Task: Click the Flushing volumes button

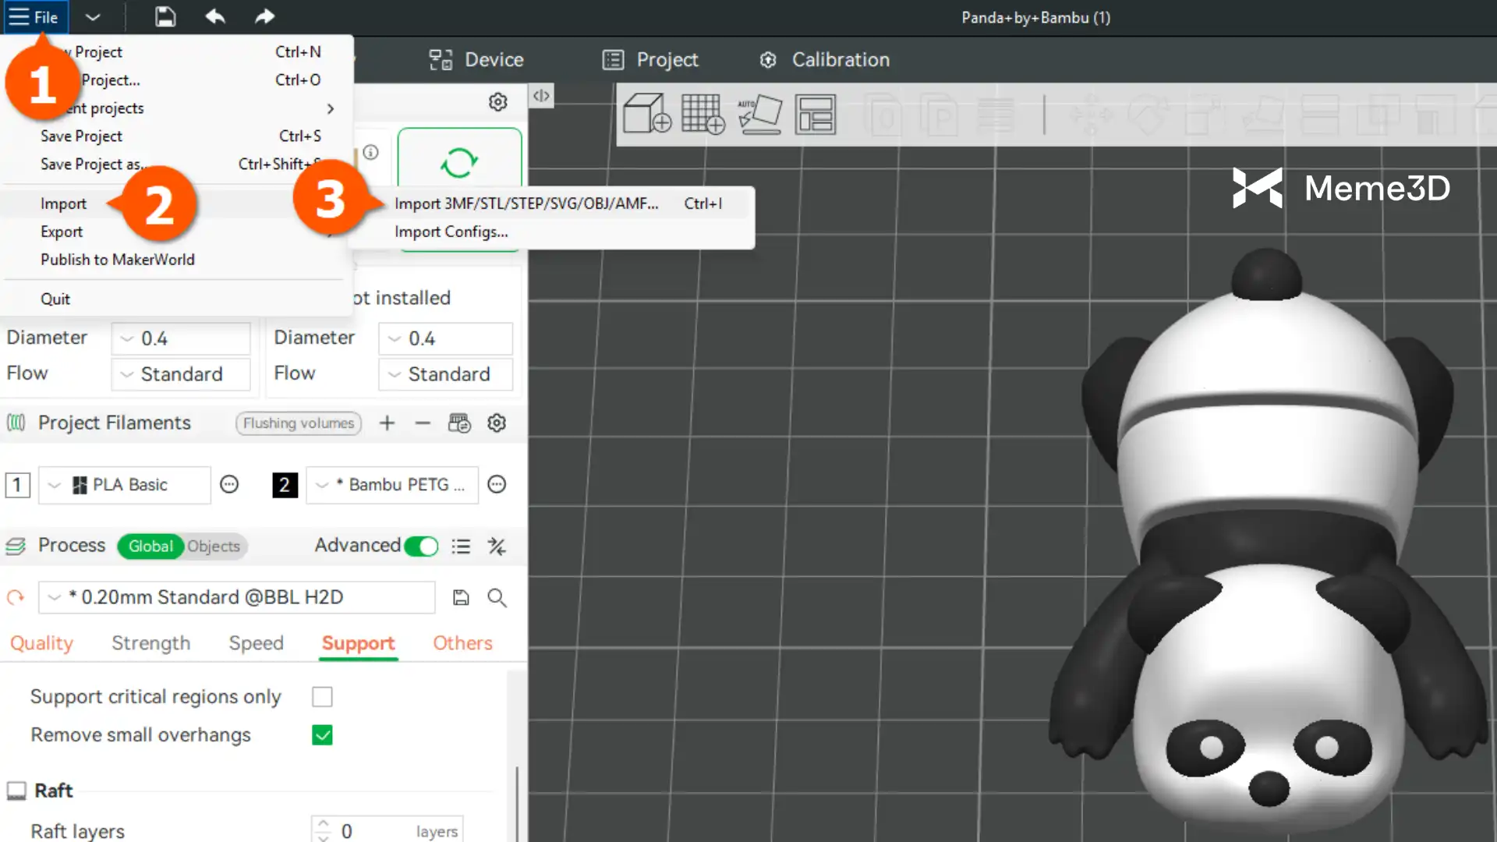Action: (x=299, y=423)
